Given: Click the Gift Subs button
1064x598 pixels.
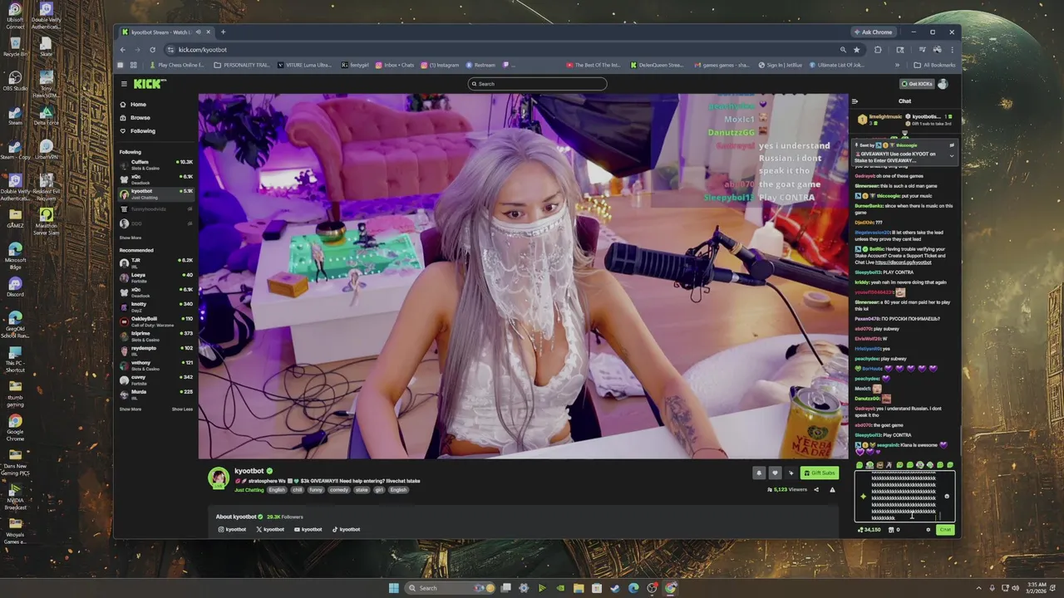Looking at the screenshot, I should (x=819, y=473).
